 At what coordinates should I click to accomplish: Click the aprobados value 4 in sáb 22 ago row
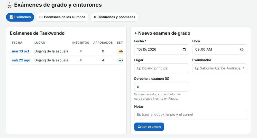[x=103, y=60]
